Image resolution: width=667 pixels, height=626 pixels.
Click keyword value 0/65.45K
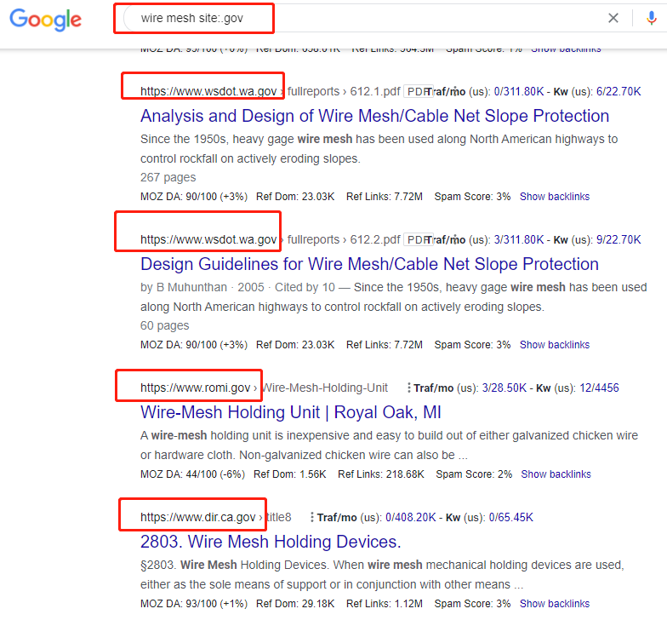click(510, 518)
